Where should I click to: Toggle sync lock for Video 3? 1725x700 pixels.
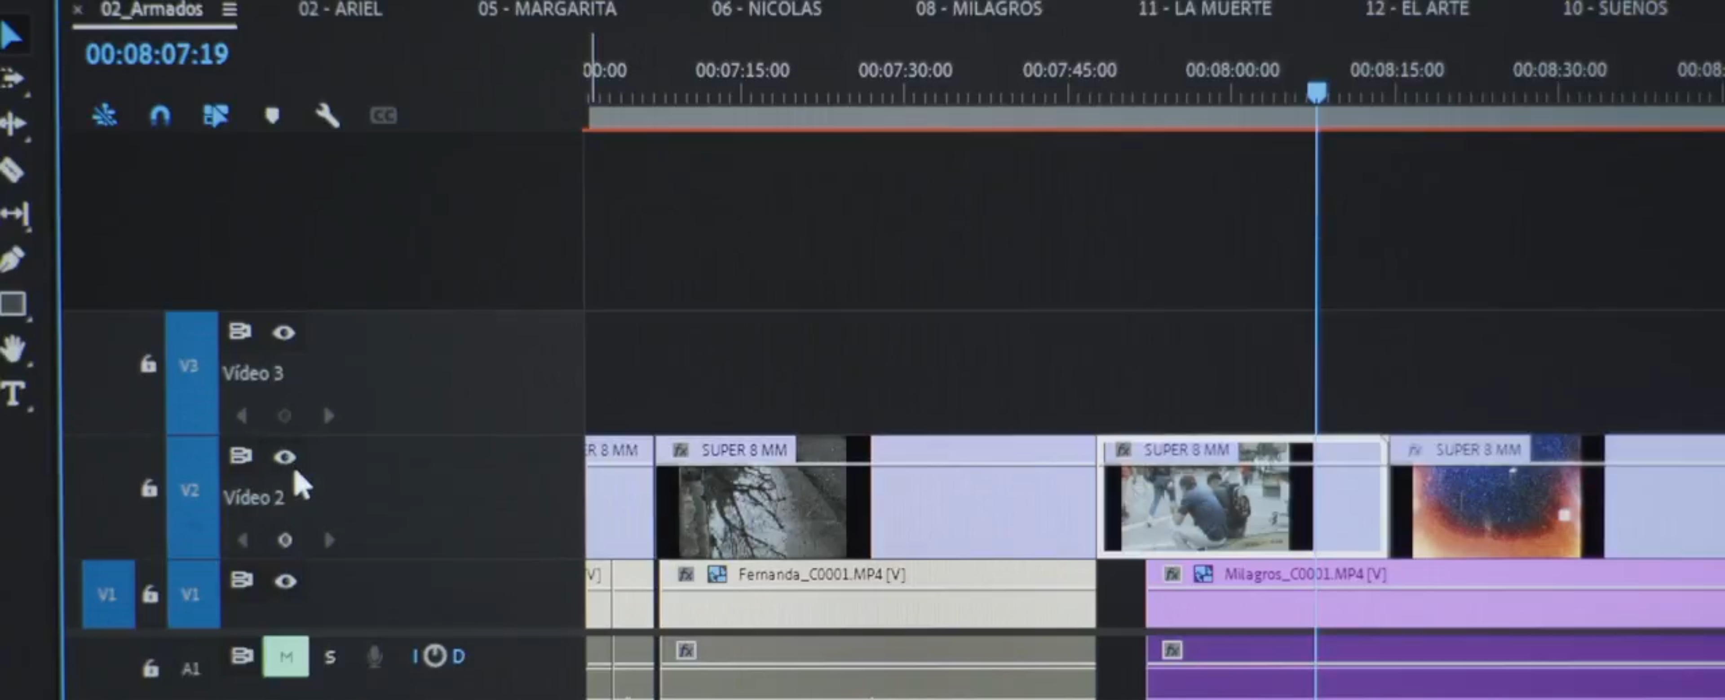point(240,331)
